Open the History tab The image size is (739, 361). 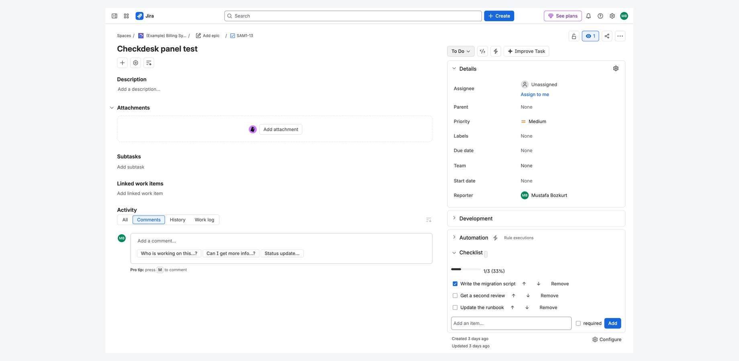178,220
